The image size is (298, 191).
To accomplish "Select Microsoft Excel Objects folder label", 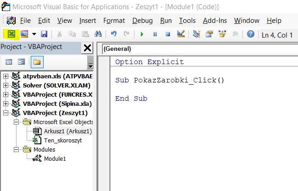I will [x=63, y=122].
